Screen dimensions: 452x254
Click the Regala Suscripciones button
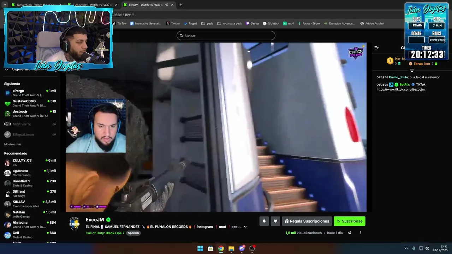point(307,221)
